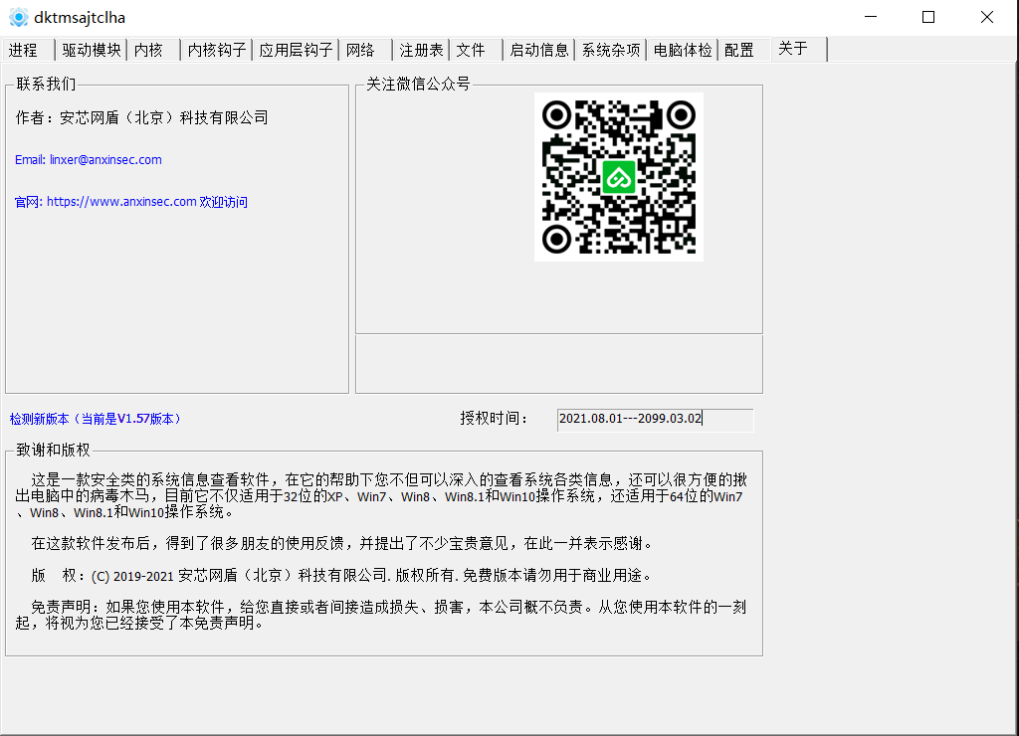The width and height of the screenshot is (1019, 736).
Task: Open the 配置 configuration tab
Action: click(740, 49)
